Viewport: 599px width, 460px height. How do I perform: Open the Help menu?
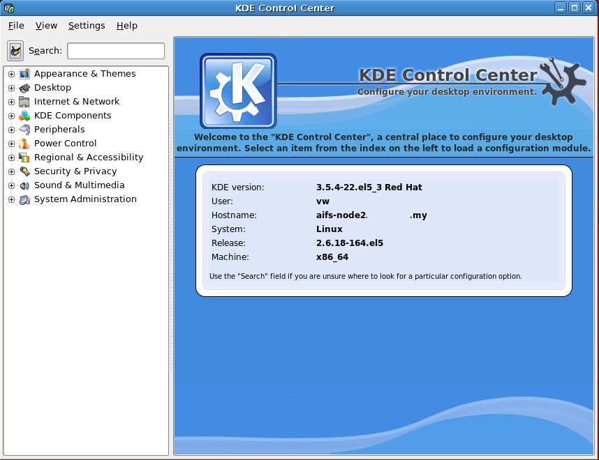click(x=127, y=26)
